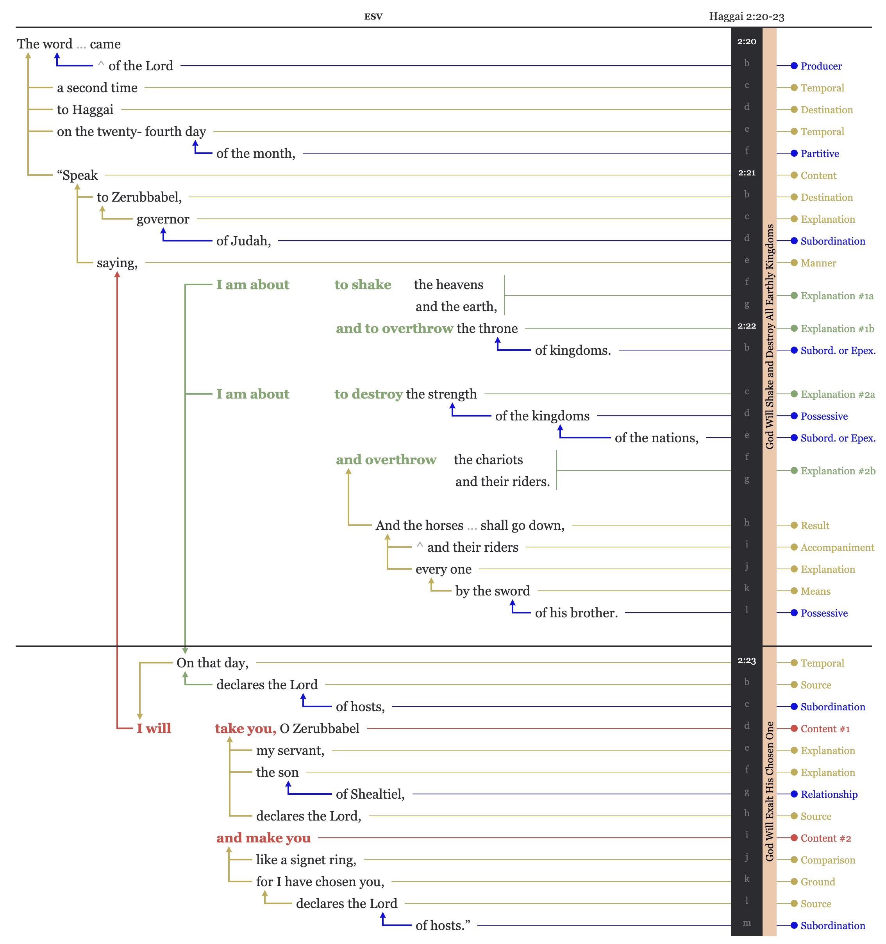The image size is (886, 944).
Task: Click the red Content #1 dot
Action: coord(794,728)
